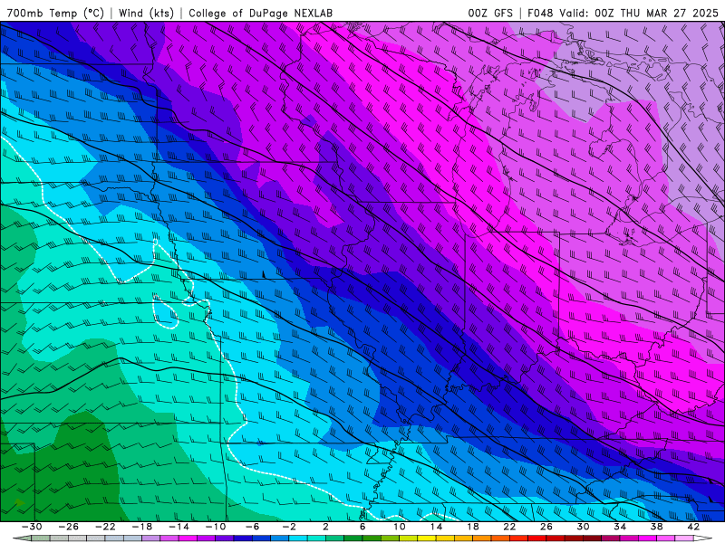Click the 'F048 Valid: 00Z THU MAR 27 2025' text

[x=623, y=13]
